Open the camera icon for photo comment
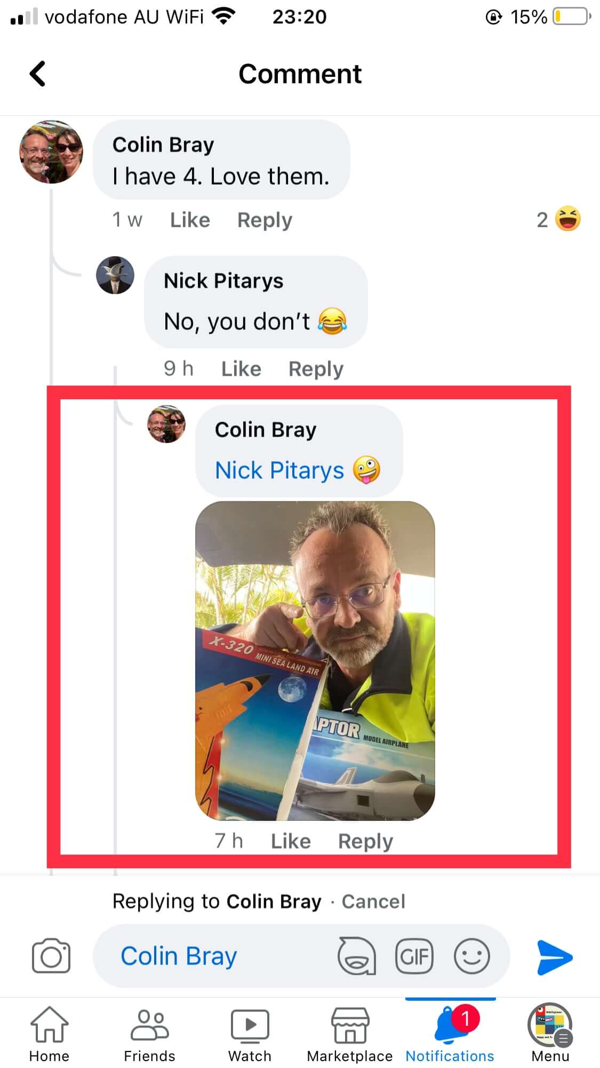 click(51, 956)
